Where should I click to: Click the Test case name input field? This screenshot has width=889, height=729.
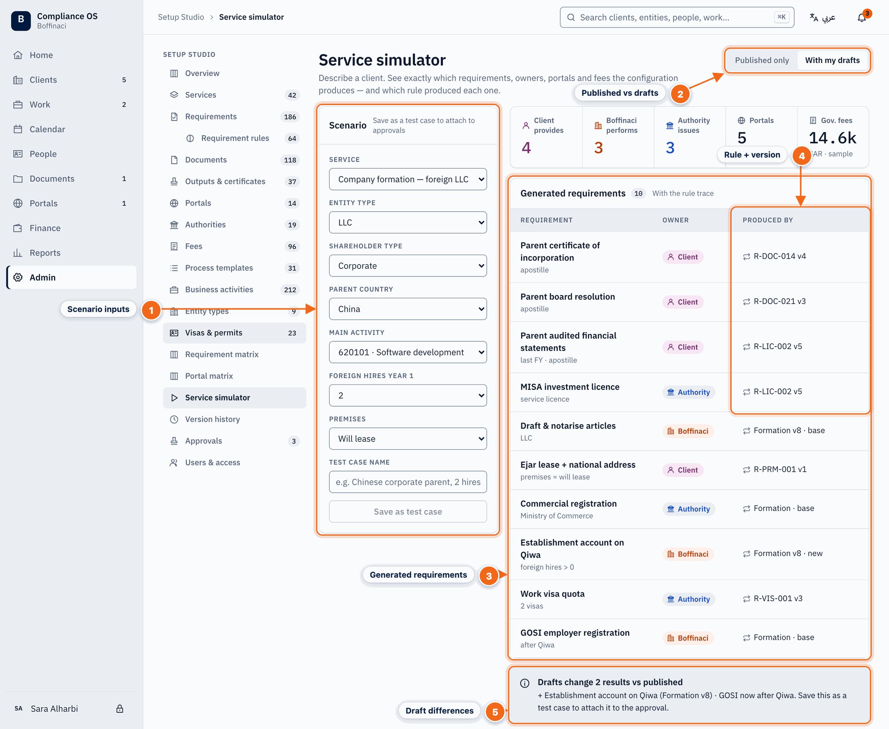pyautogui.click(x=408, y=482)
